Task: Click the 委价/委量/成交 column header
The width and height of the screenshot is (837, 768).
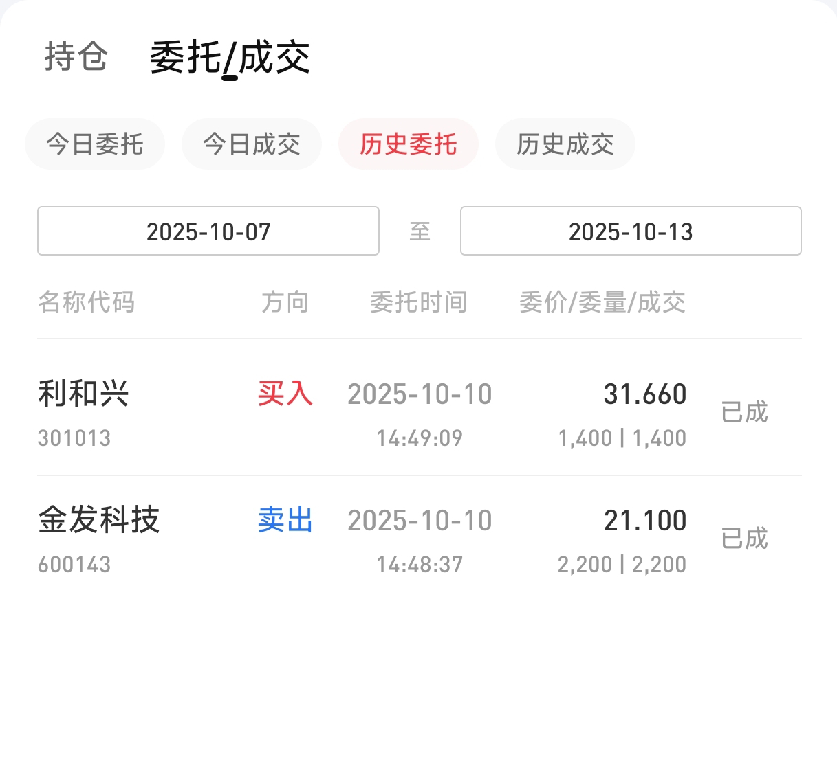Action: [x=602, y=302]
